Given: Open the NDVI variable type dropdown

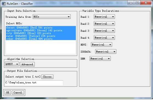Looking at the screenshot, I should click(102, 45).
